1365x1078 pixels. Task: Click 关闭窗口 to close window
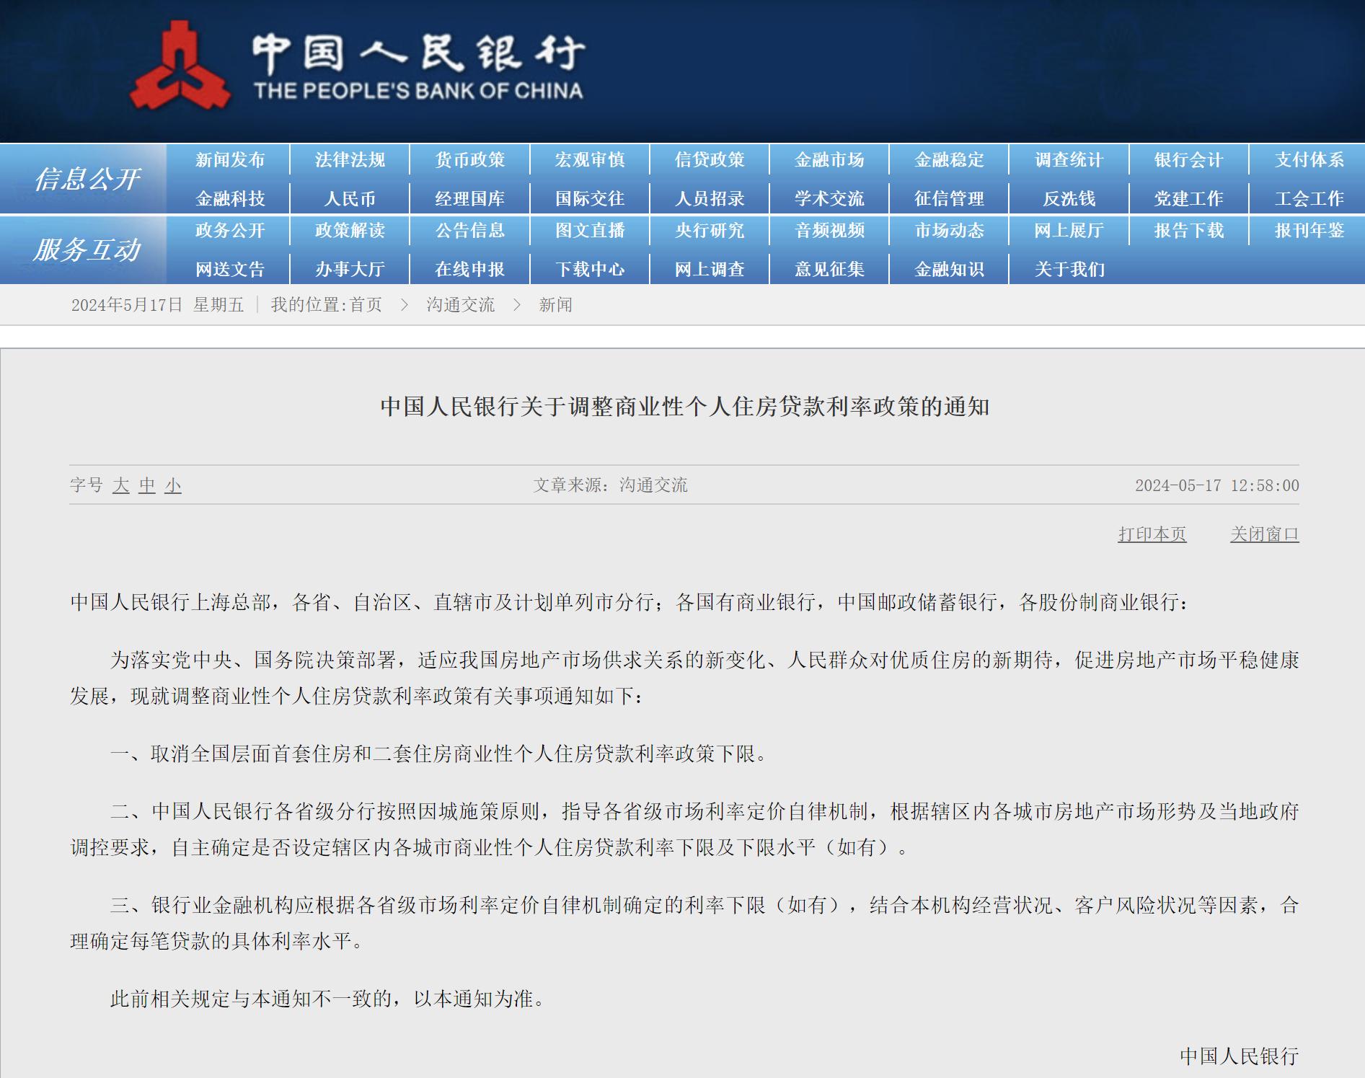[x=1264, y=534]
